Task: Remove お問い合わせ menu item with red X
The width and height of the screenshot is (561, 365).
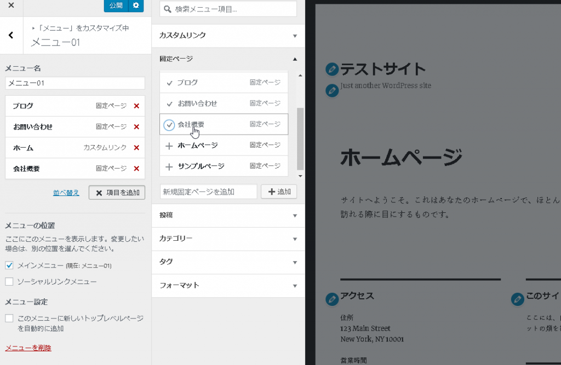Action: (136, 127)
